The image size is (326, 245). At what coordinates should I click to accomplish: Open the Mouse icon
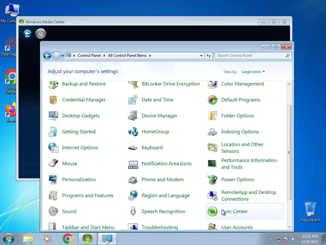(53, 163)
